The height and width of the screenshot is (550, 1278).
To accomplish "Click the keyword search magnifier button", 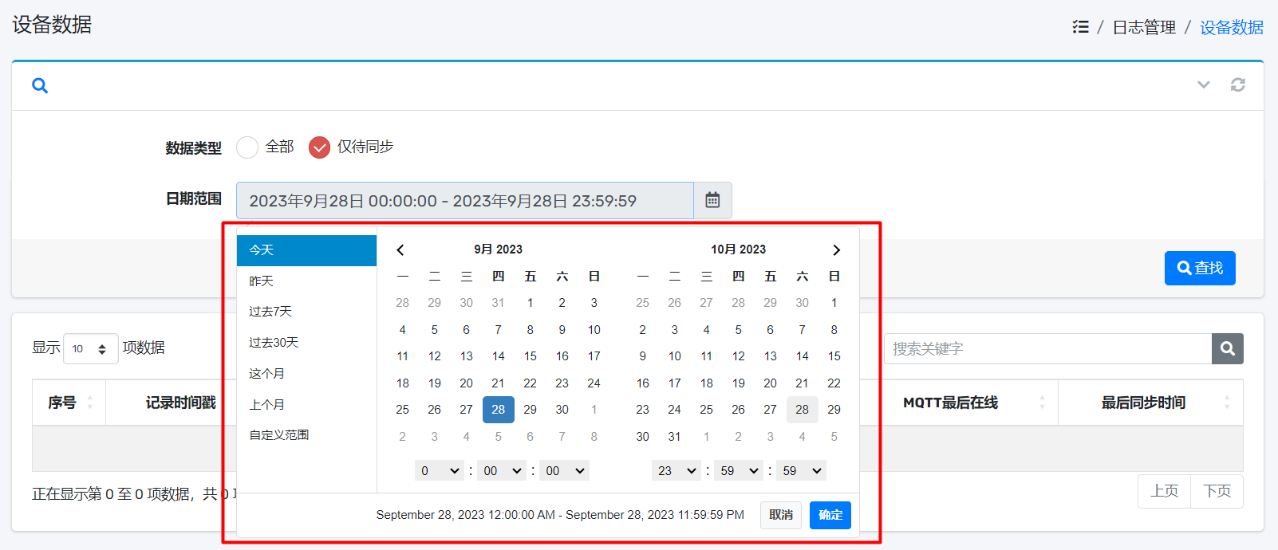I will (x=1227, y=348).
